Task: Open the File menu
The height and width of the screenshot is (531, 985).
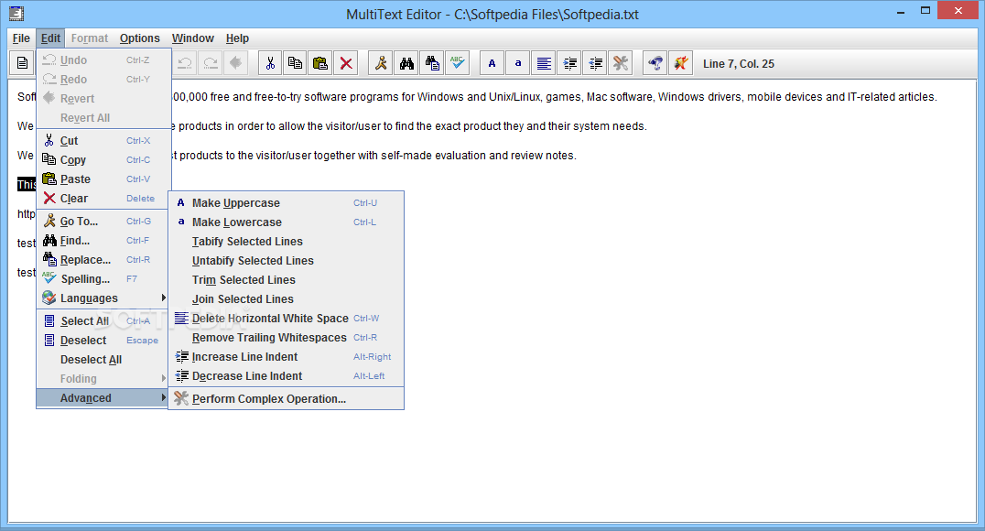Action: pyautogui.click(x=21, y=38)
